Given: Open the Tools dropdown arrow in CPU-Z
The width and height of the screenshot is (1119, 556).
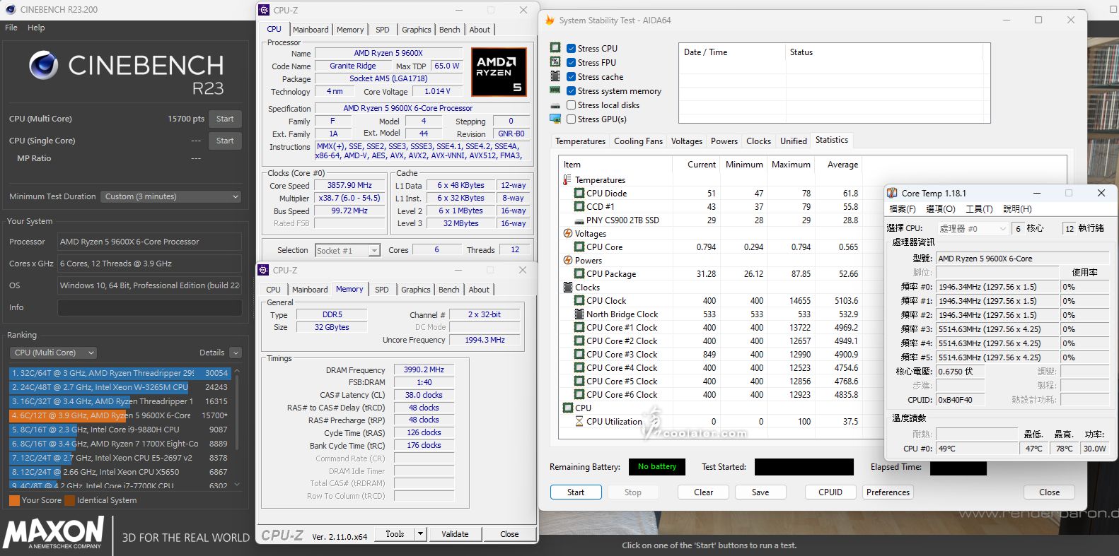Looking at the screenshot, I should tap(420, 534).
